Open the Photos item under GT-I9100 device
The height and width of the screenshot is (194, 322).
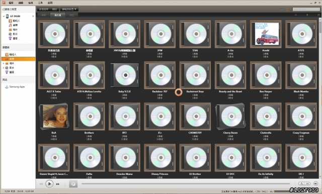click(13, 30)
